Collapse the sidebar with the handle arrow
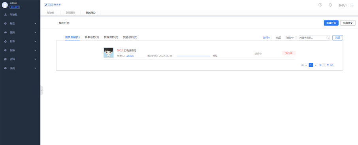Screen dimensions: 358x145 pos(42,90)
